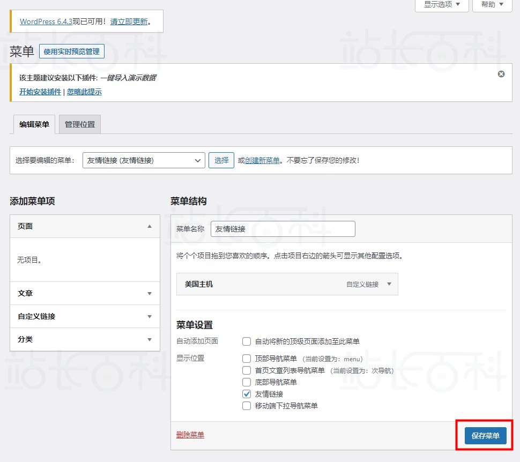The image size is (520, 462).
Task: Click the 菜单结构 heading
Action: point(188,201)
